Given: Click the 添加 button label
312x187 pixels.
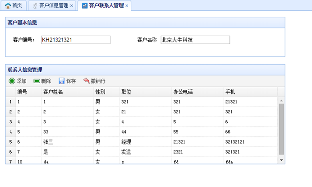Looking at the screenshot, I should click(22, 81).
